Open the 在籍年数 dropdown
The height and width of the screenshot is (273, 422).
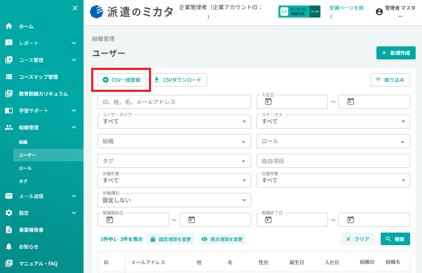click(x=333, y=180)
